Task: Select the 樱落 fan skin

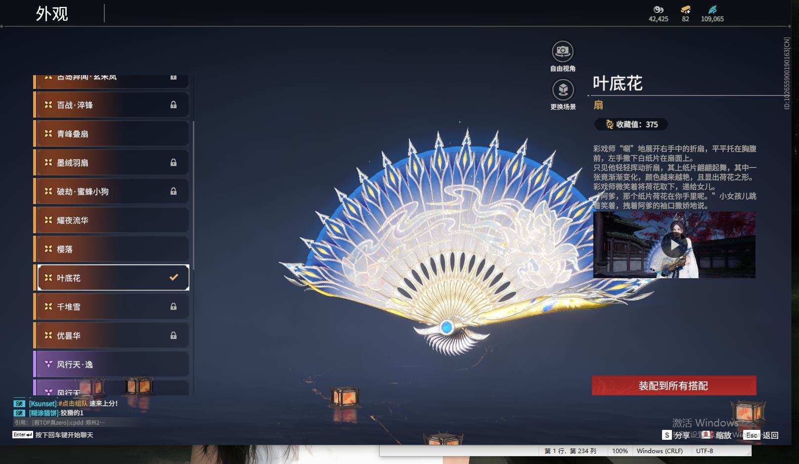Action: [x=111, y=249]
